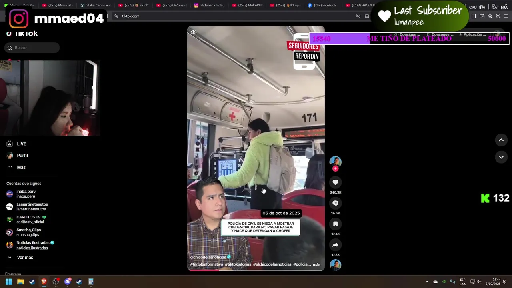Bookmark the video using the save icon
The height and width of the screenshot is (288, 512).
pyautogui.click(x=335, y=224)
